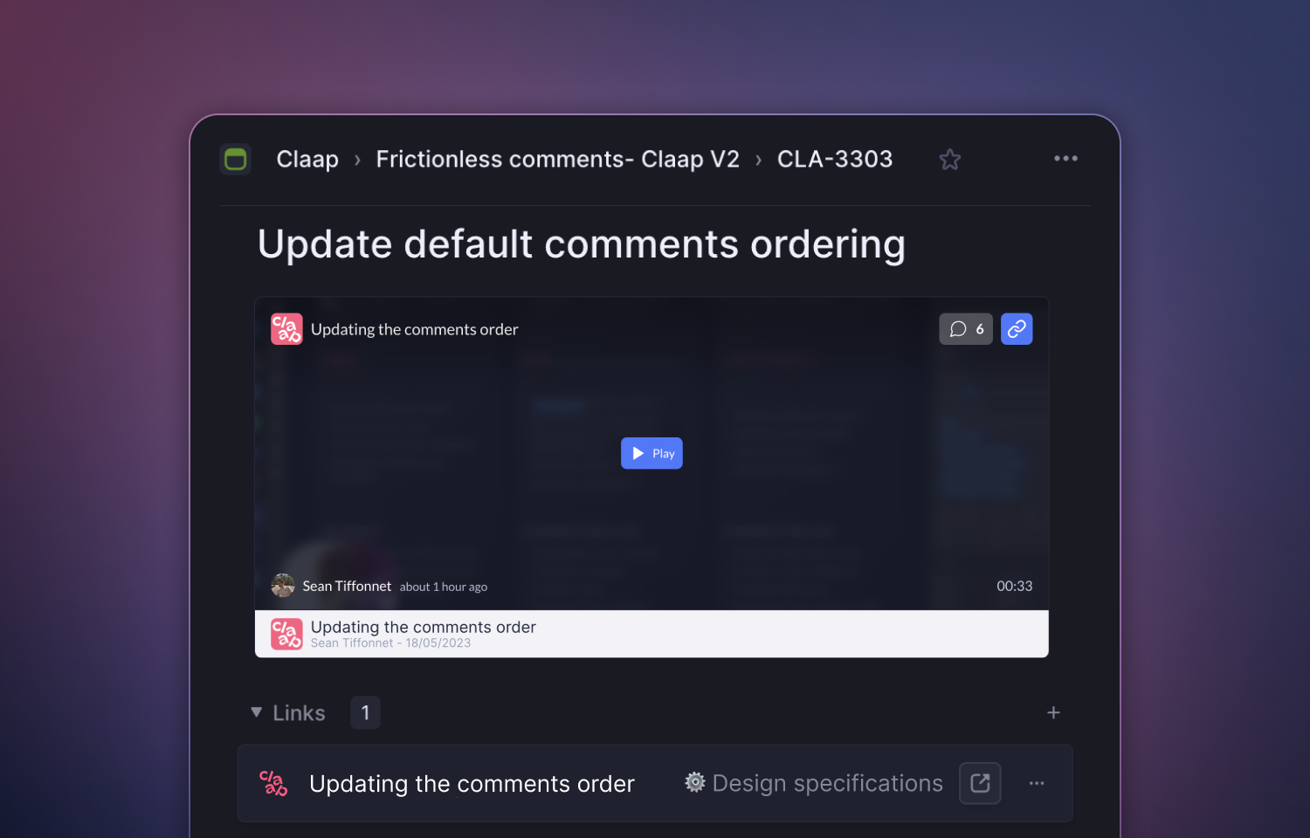Open Claap breadcrumb
1310x838 pixels.
click(x=307, y=159)
